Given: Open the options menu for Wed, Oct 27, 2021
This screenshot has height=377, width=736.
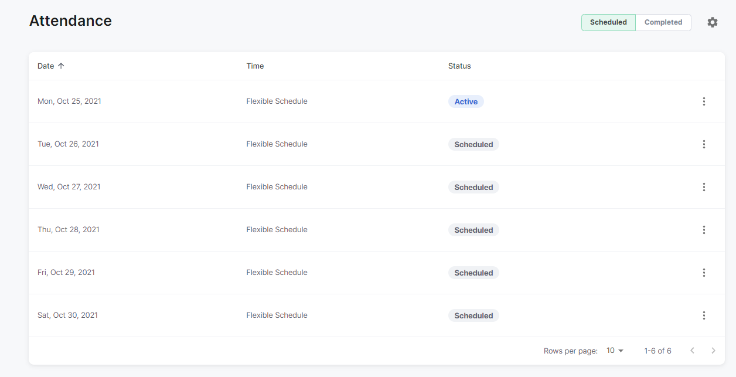Looking at the screenshot, I should pyautogui.click(x=704, y=187).
